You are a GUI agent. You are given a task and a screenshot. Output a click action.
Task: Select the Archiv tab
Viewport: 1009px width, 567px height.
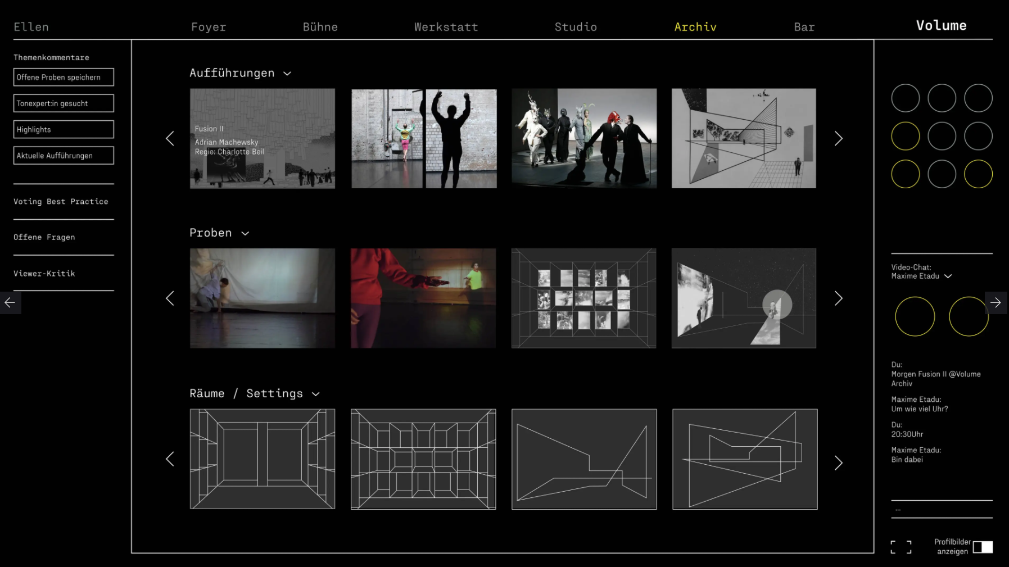[695, 27]
